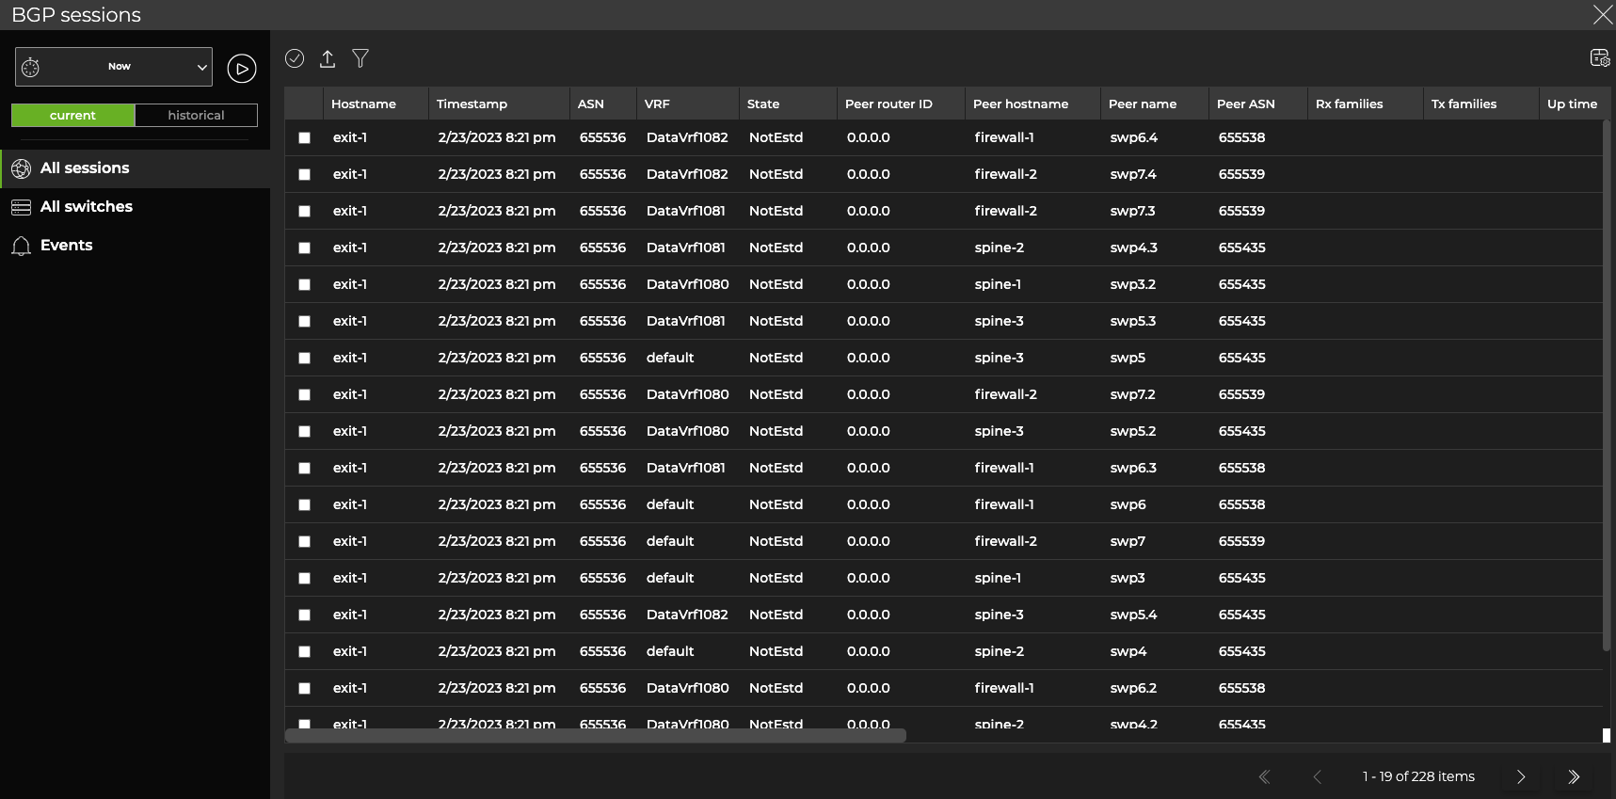Image resolution: width=1616 pixels, height=799 pixels.
Task: Check the firewall-1 swp6.4 row checkbox
Action: (x=304, y=137)
